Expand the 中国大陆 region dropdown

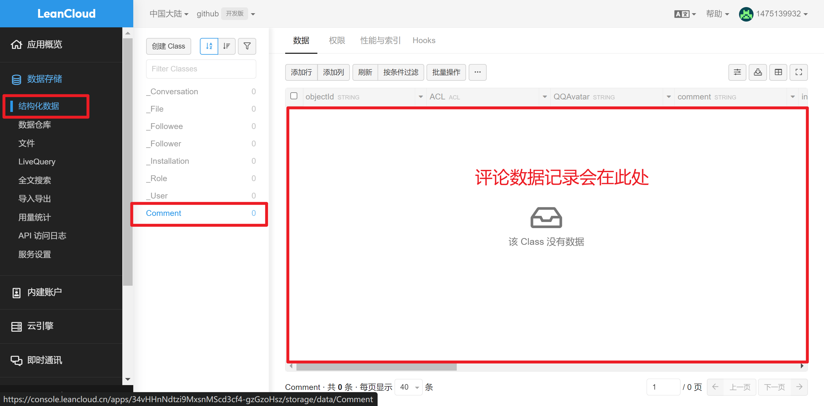169,14
